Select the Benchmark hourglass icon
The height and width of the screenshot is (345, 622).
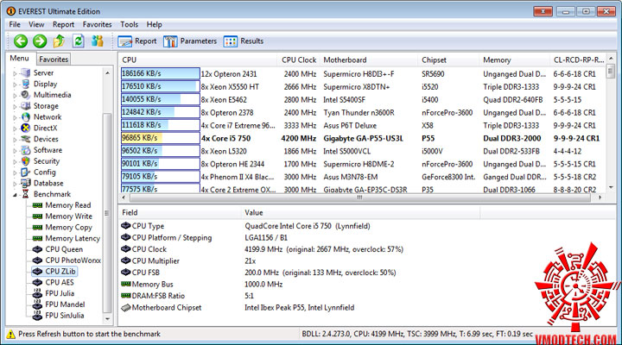[x=25, y=194]
